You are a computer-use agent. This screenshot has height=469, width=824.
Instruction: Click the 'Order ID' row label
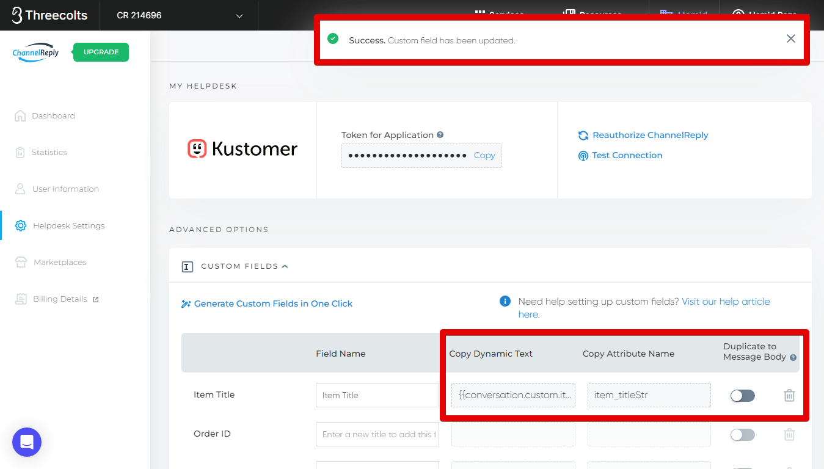[x=213, y=434]
